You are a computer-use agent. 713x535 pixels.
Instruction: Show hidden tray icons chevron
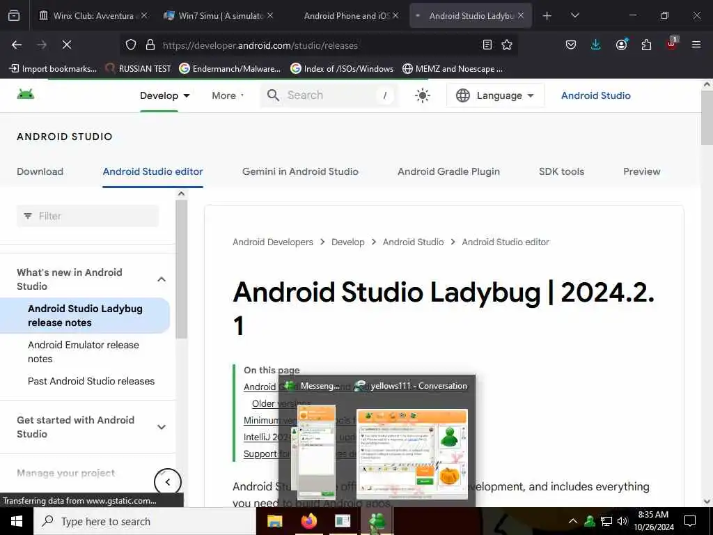tap(573, 521)
